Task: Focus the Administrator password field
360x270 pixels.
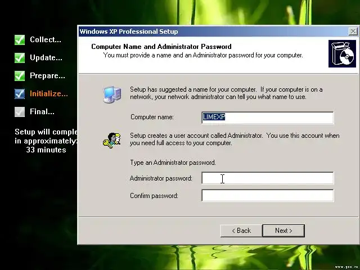Action: [268, 178]
